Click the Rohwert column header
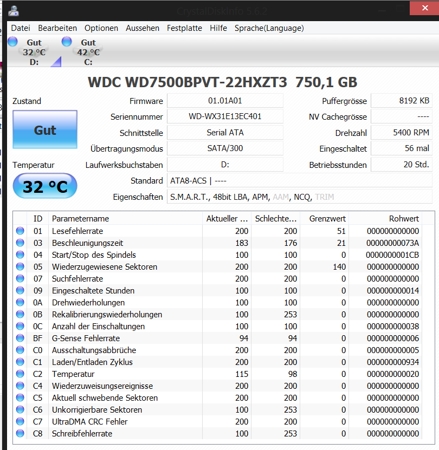Screen dimensions: 439x450 tap(385, 219)
